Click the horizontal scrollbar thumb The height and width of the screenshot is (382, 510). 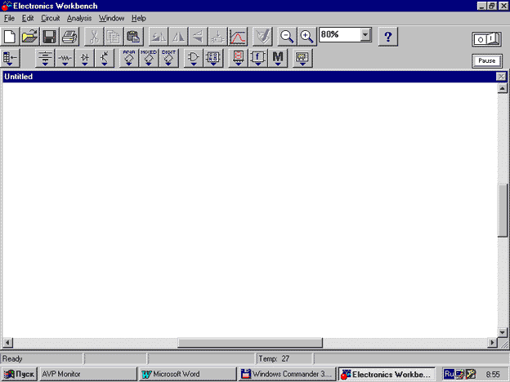[250, 342]
